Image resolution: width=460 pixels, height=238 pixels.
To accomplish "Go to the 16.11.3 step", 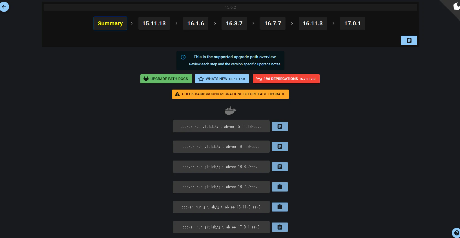I will click(x=313, y=23).
